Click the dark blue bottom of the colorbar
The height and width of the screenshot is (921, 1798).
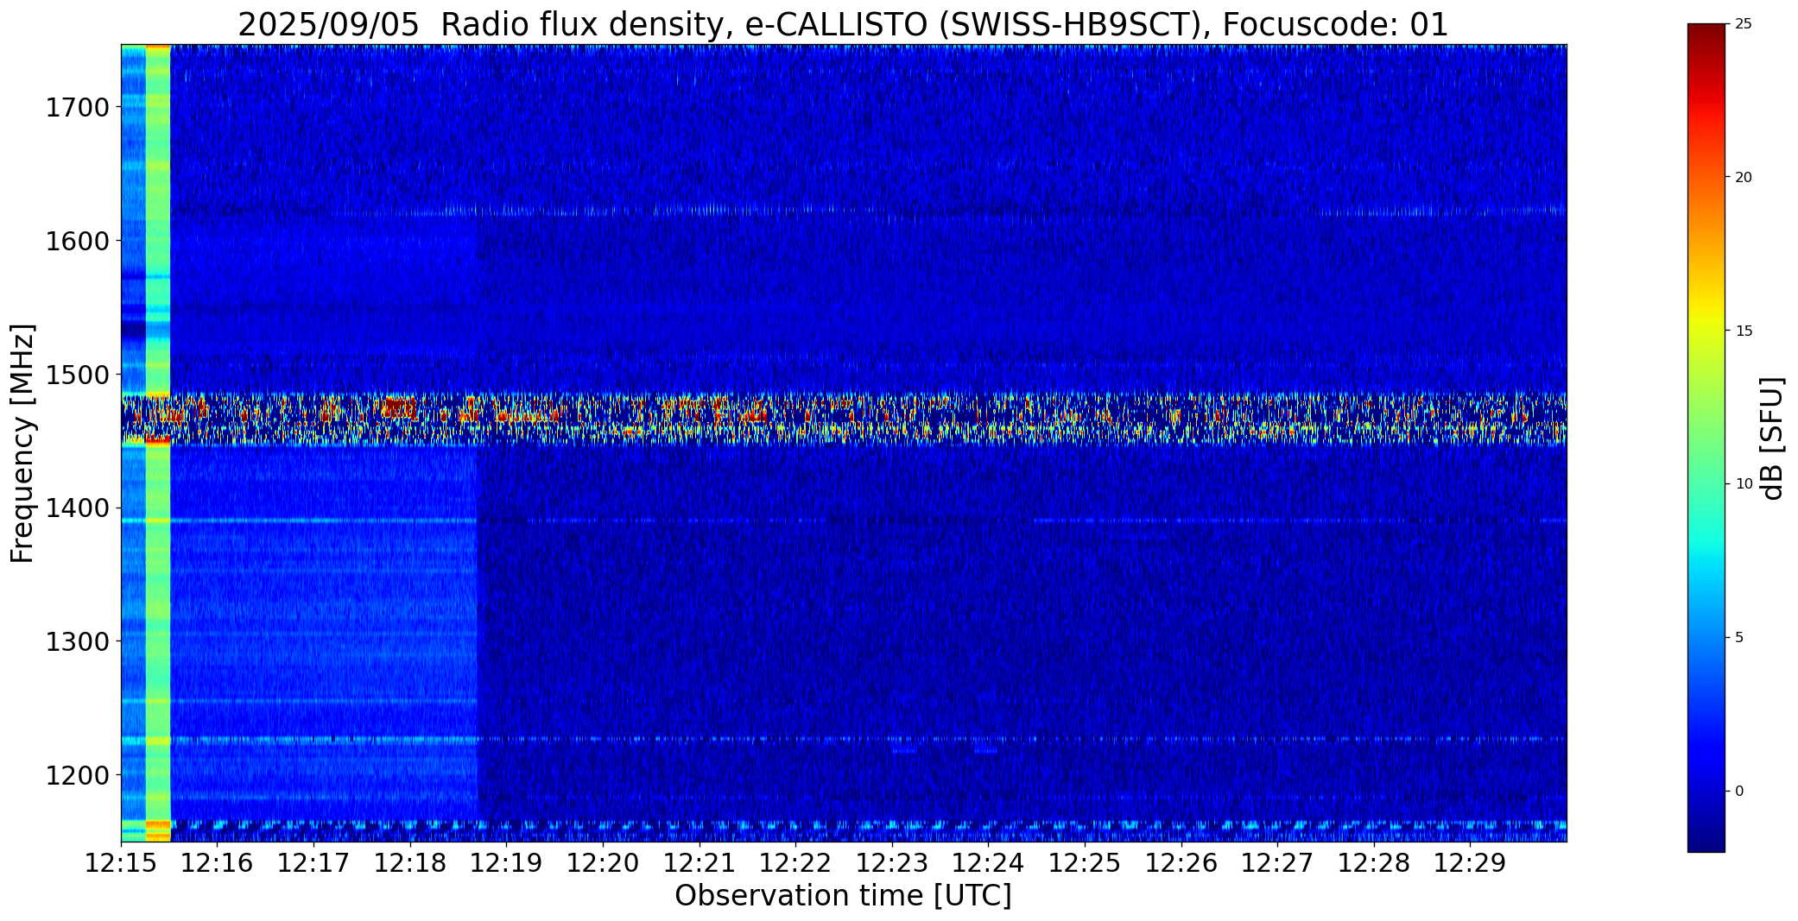(x=1706, y=837)
